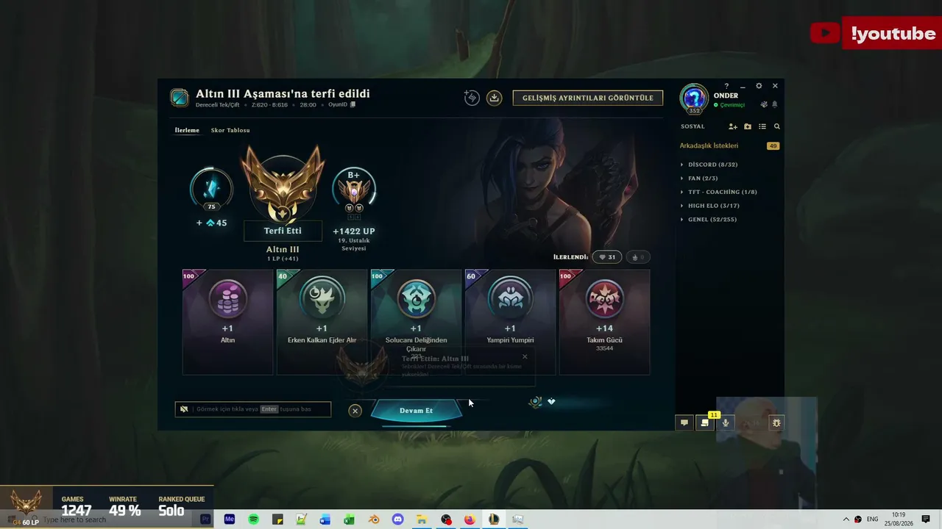Open Spotify from the taskbar

pyautogui.click(x=253, y=519)
